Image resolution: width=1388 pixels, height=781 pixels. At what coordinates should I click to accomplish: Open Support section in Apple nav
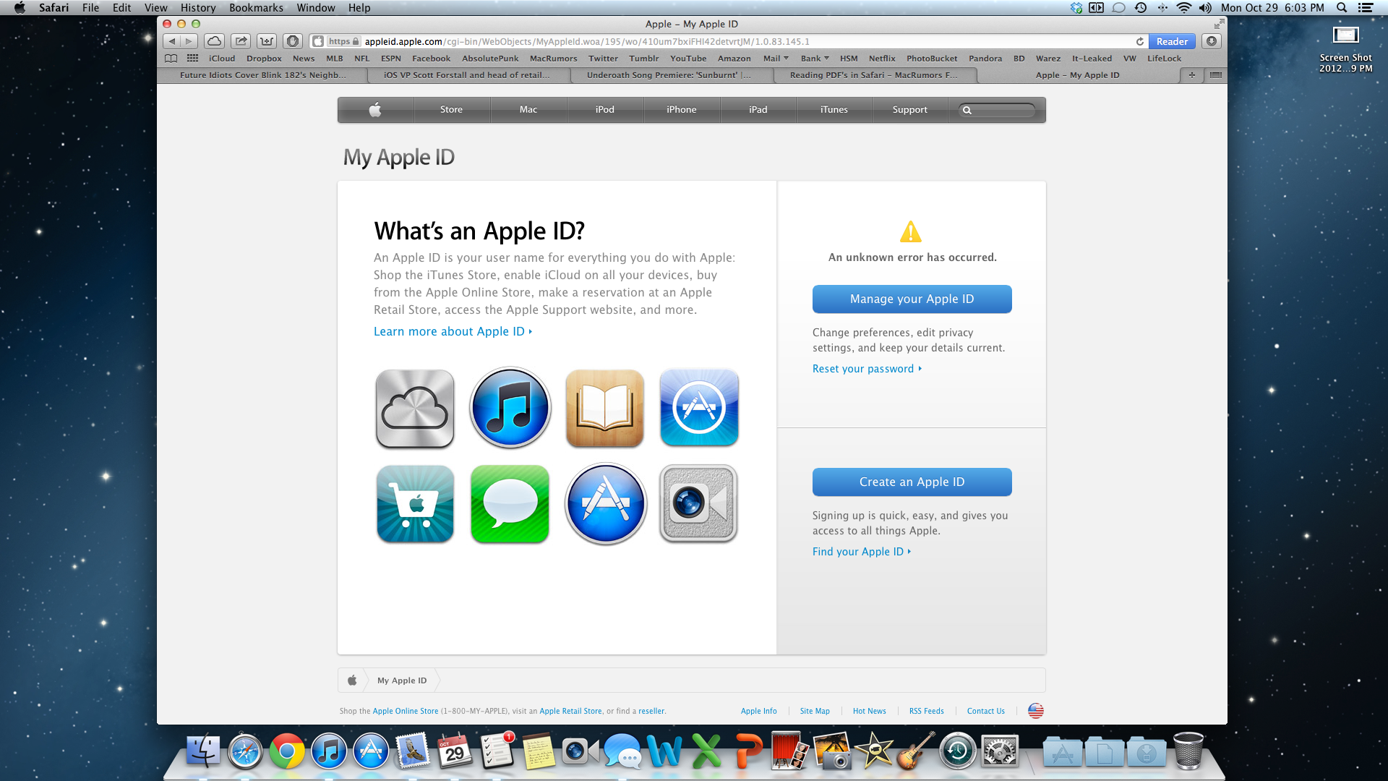coord(909,110)
